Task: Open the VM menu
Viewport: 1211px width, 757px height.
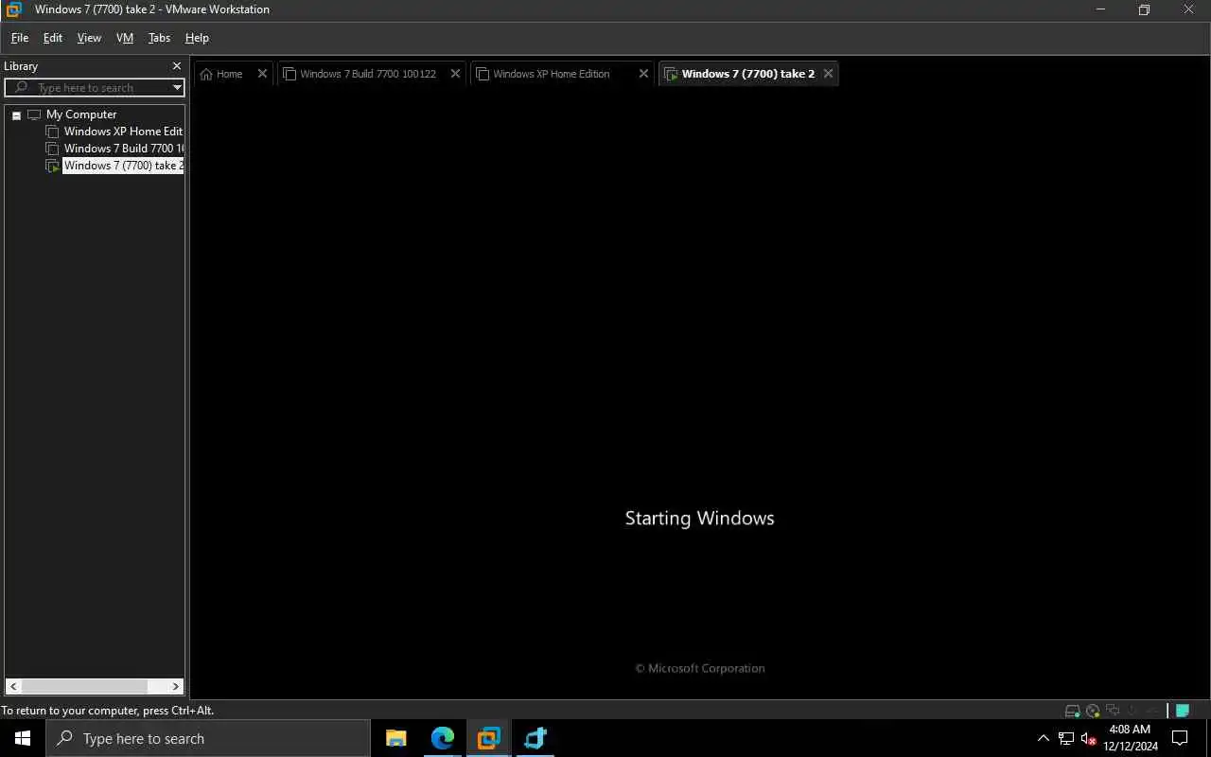Action: coord(125,38)
